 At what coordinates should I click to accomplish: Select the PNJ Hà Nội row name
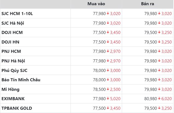coord(13,61)
